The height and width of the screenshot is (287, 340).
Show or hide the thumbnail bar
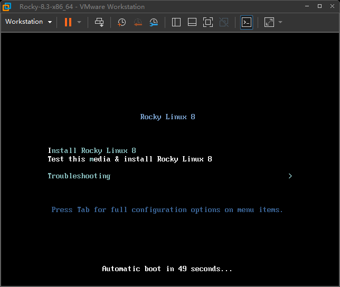click(x=192, y=22)
